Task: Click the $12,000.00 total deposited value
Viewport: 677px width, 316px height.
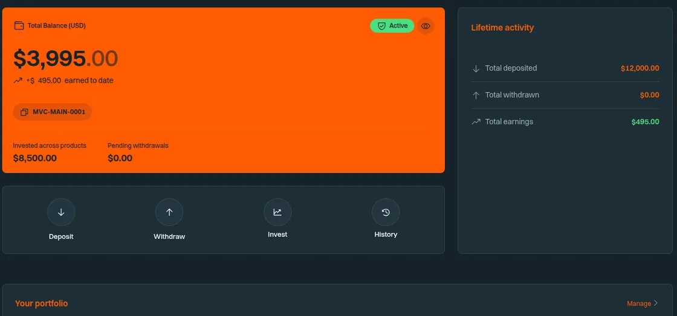Action: 640,68
